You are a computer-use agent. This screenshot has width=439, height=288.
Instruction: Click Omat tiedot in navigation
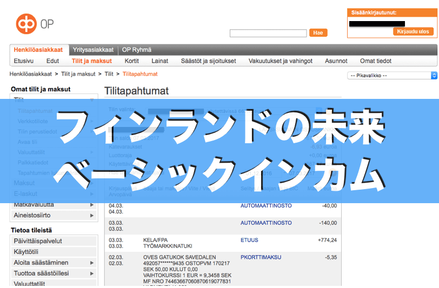(x=376, y=61)
